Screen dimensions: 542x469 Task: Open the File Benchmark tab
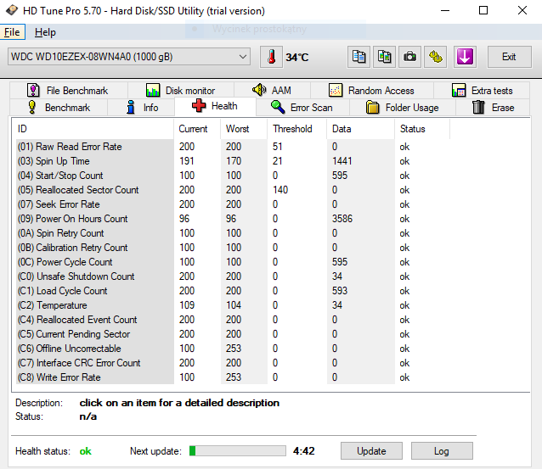point(68,91)
